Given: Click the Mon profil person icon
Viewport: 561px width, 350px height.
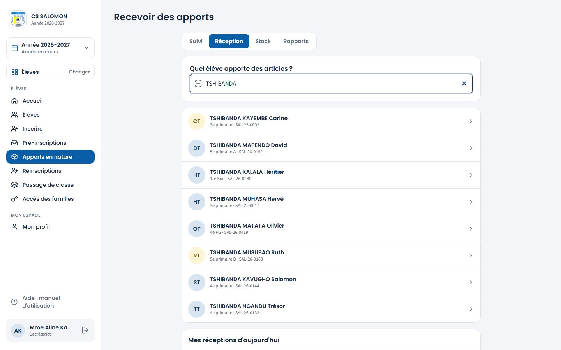Looking at the screenshot, I should click(14, 227).
